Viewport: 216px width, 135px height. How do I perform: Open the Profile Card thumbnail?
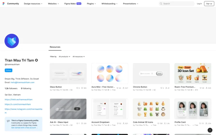(x=193, y=109)
